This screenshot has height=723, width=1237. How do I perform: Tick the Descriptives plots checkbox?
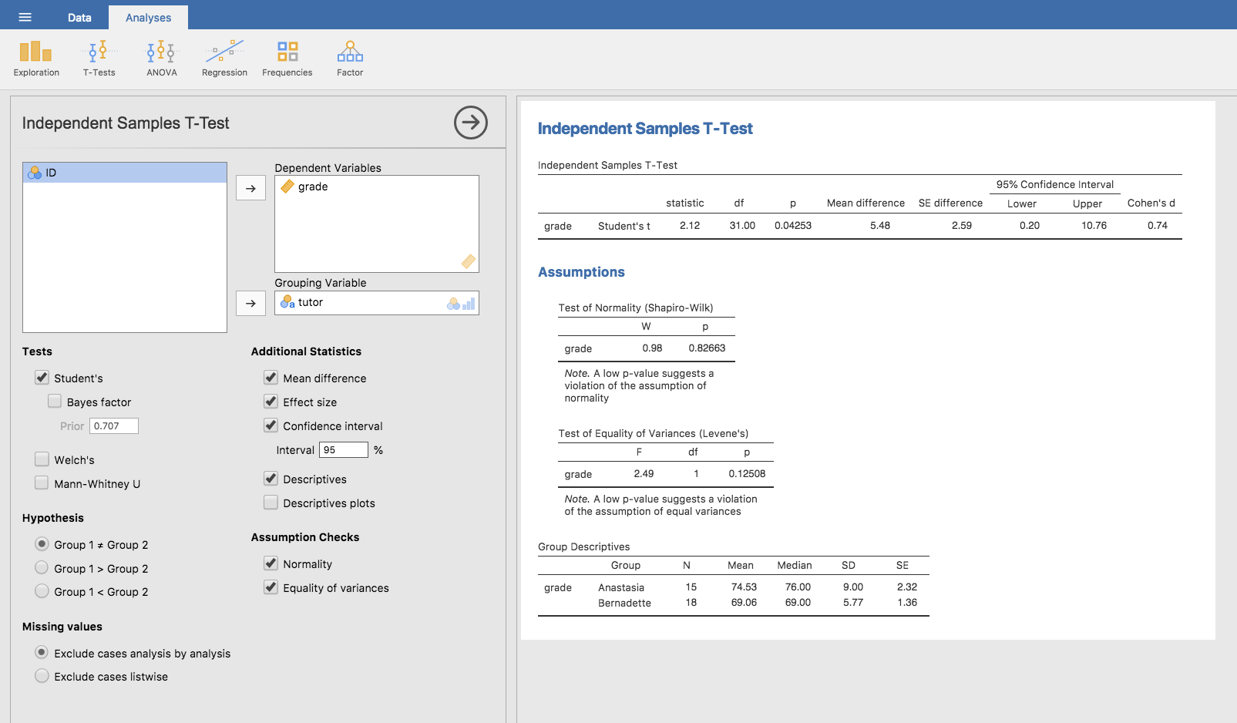(x=271, y=503)
